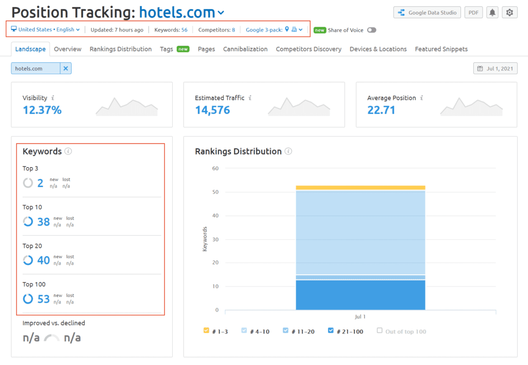This screenshot has width=528, height=365.
Task: Click the 22.71 average position value
Action: pyautogui.click(x=381, y=110)
